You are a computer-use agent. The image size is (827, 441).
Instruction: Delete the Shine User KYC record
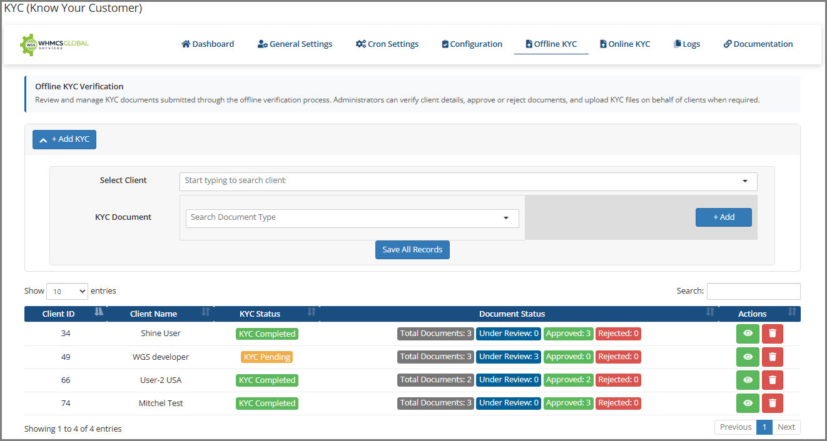click(772, 334)
